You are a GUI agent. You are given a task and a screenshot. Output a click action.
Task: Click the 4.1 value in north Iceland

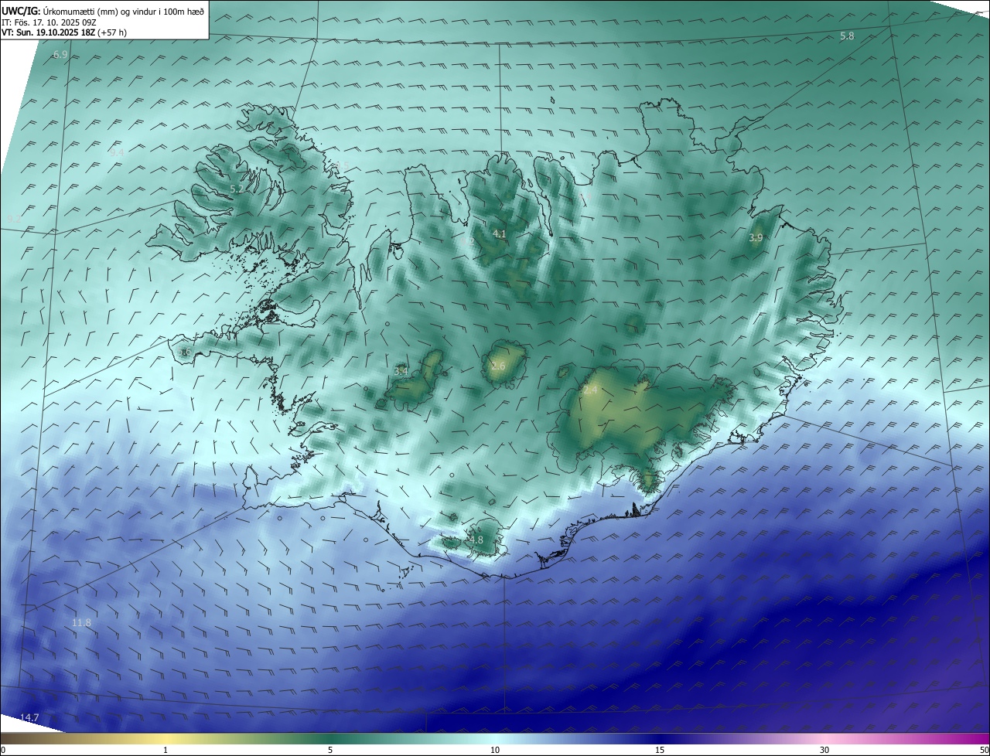pyautogui.click(x=499, y=233)
